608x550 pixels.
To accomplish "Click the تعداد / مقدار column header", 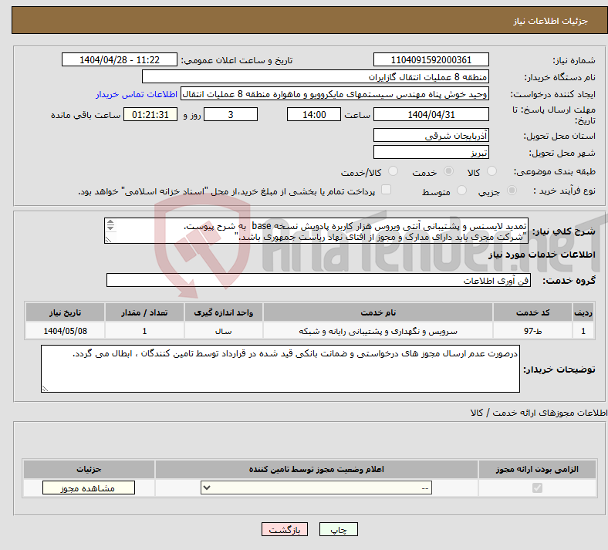I will (x=144, y=312).
